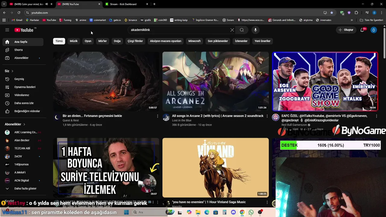
Task: Select the 'Yeni öneriler' filter chip
Action: pos(262,41)
